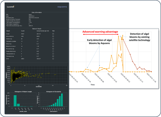Screen dimensions: 161x117
Task: Click the risk icon for Mesodinium rubrum
Action: (53, 46)
